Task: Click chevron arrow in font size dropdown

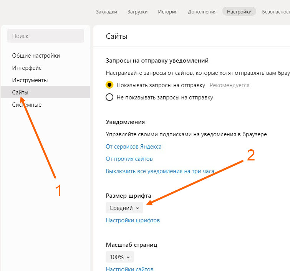Action: 138,208
